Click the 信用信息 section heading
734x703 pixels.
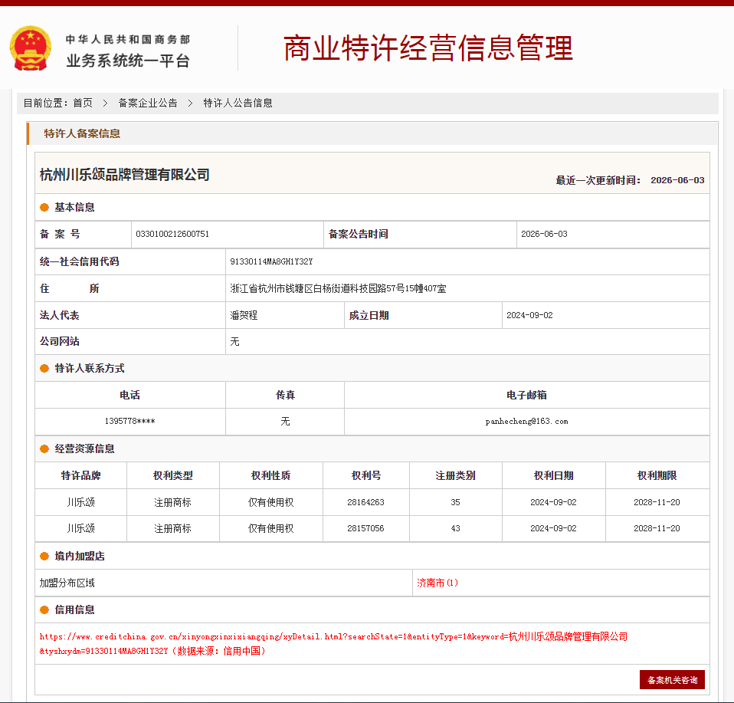point(74,609)
